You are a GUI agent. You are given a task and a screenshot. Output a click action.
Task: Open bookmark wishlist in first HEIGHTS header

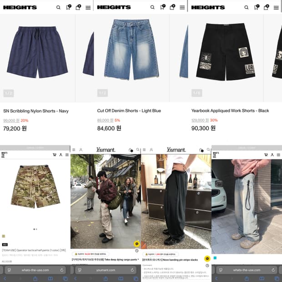68,7
